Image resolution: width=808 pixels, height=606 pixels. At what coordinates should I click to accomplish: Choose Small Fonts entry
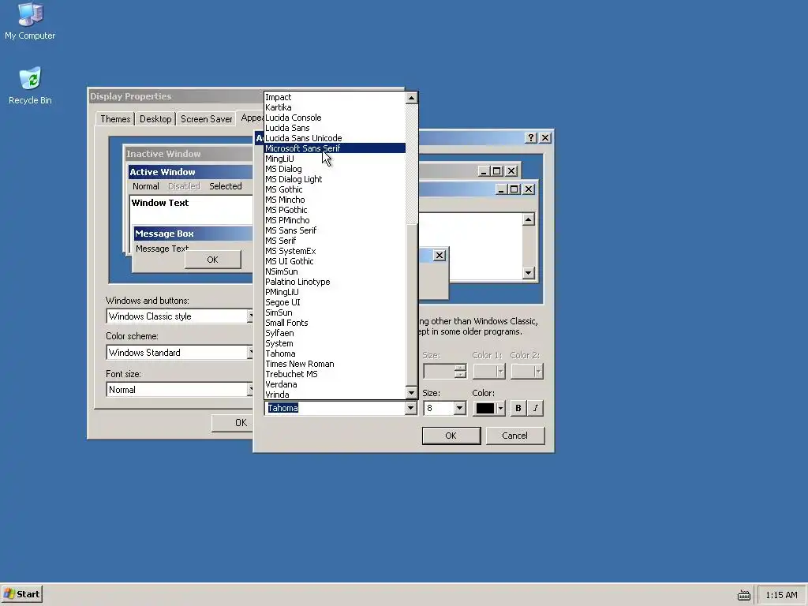tap(335, 323)
